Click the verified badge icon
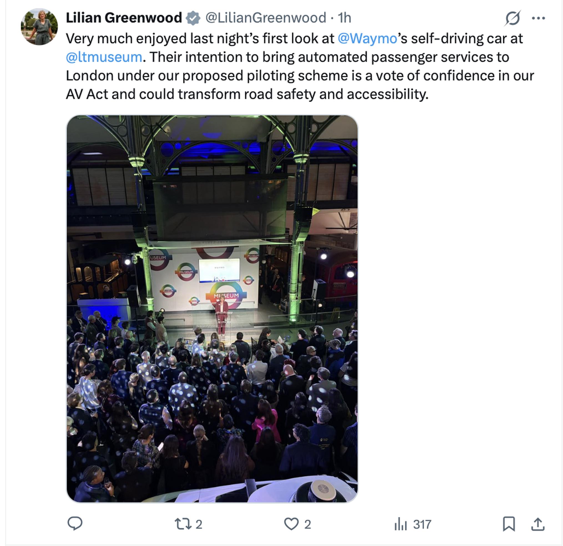Screen dimensions: 563x546 click(193, 18)
